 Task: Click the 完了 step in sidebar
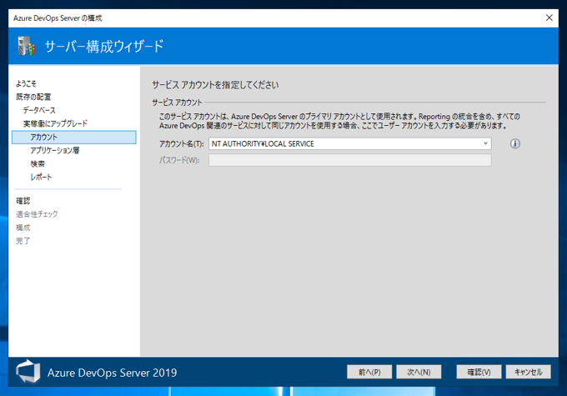[23, 241]
